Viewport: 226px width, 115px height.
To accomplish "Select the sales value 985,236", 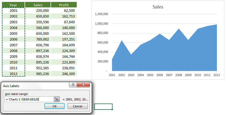I will pyautogui.click(x=38, y=74).
